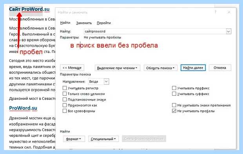Enable Учитывать префикс checkbox
243x154 pixels.
(x=174, y=88)
